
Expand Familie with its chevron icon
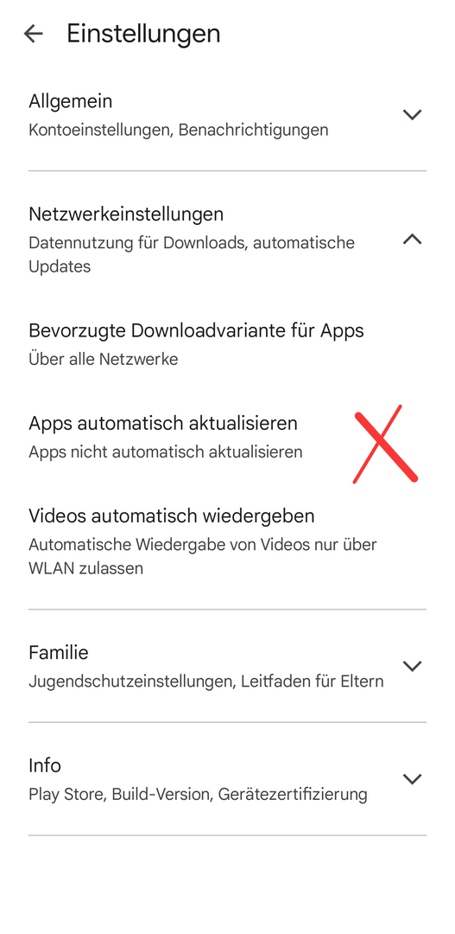click(412, 666)
